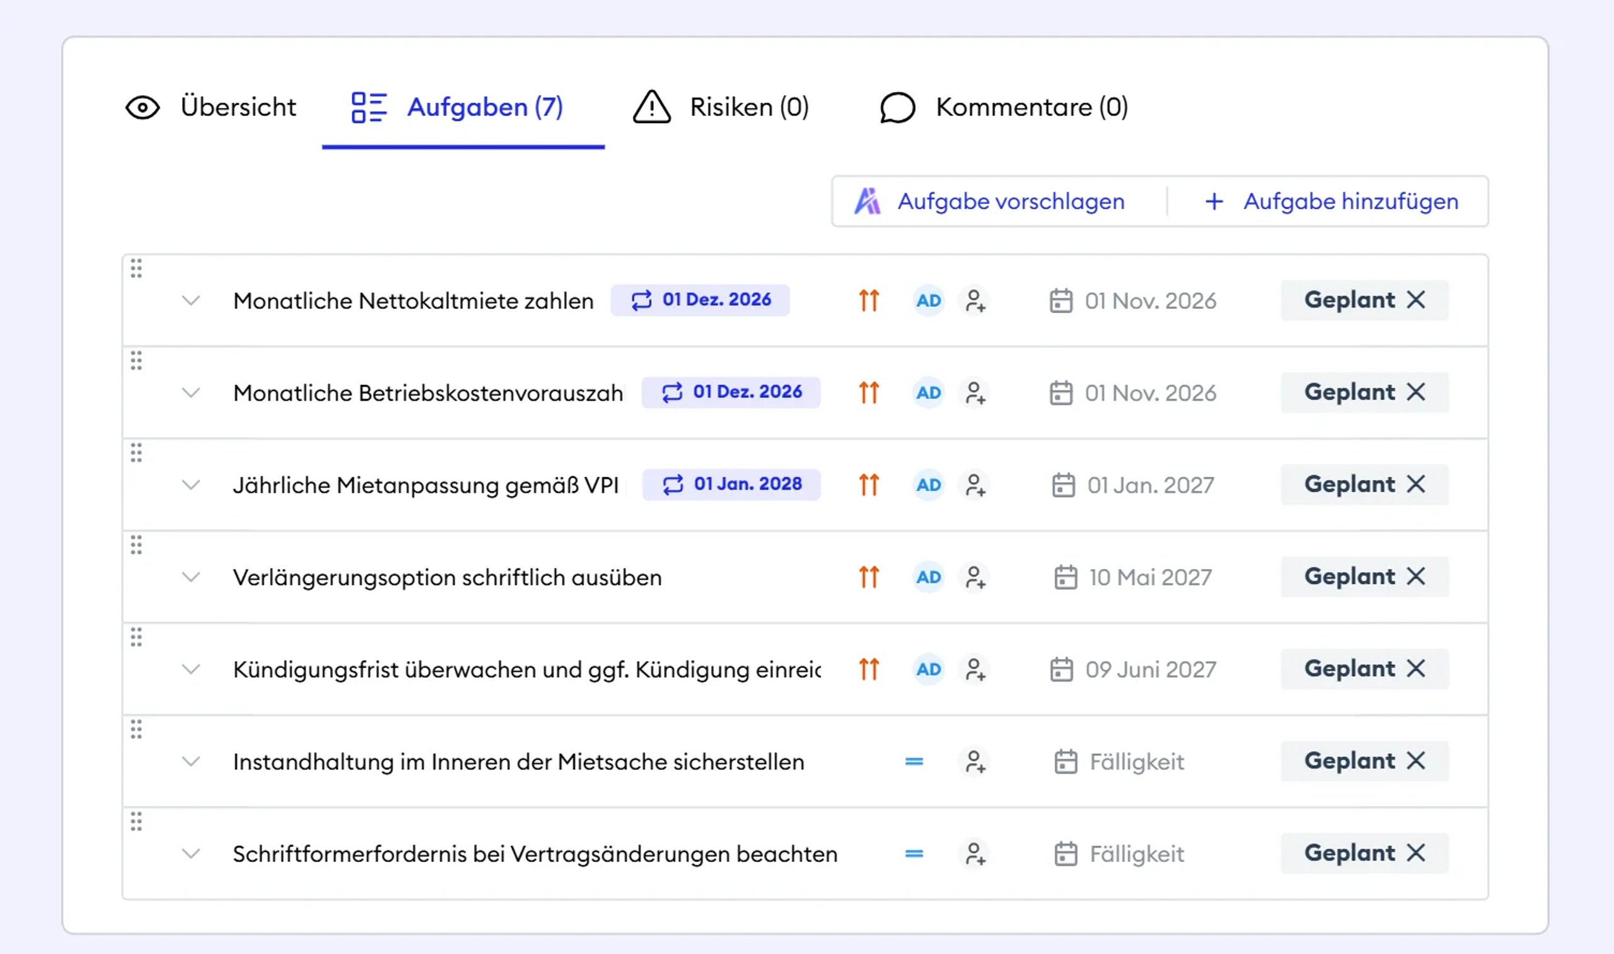Image resolution: width=1614 pixels, height=954 pixels.
Task: Clear Geplant status on Nettokaltmiete task
Action: (1415, 299)
